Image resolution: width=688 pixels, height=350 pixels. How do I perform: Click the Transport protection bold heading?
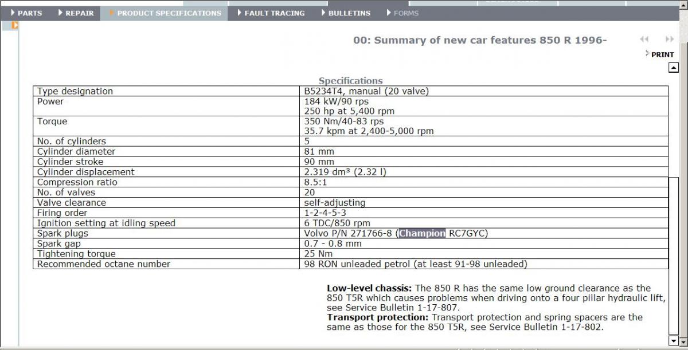[378, 317]
